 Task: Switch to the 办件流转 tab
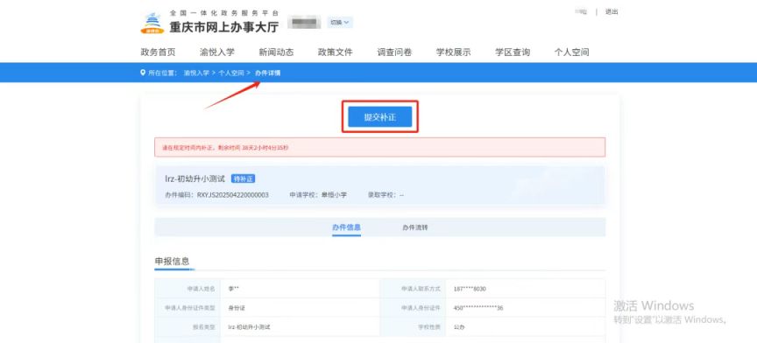coord(414,227)
